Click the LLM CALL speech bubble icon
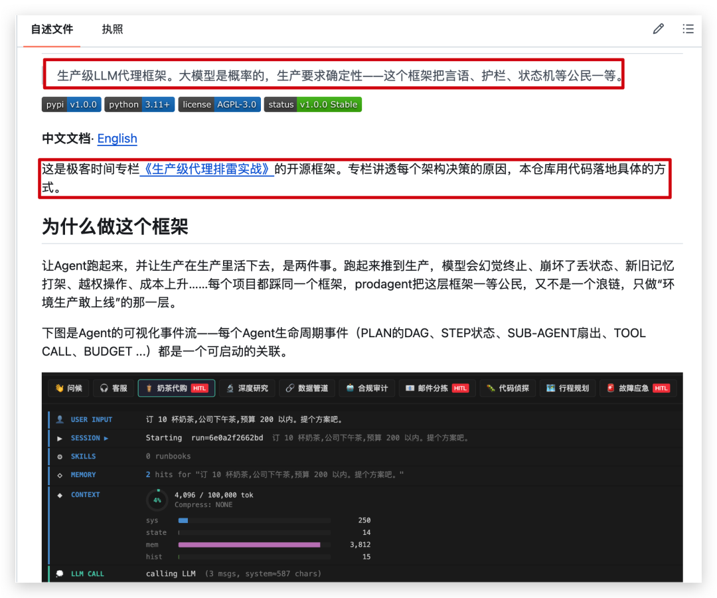Screen dimensions: 717x598 (60, 573)
